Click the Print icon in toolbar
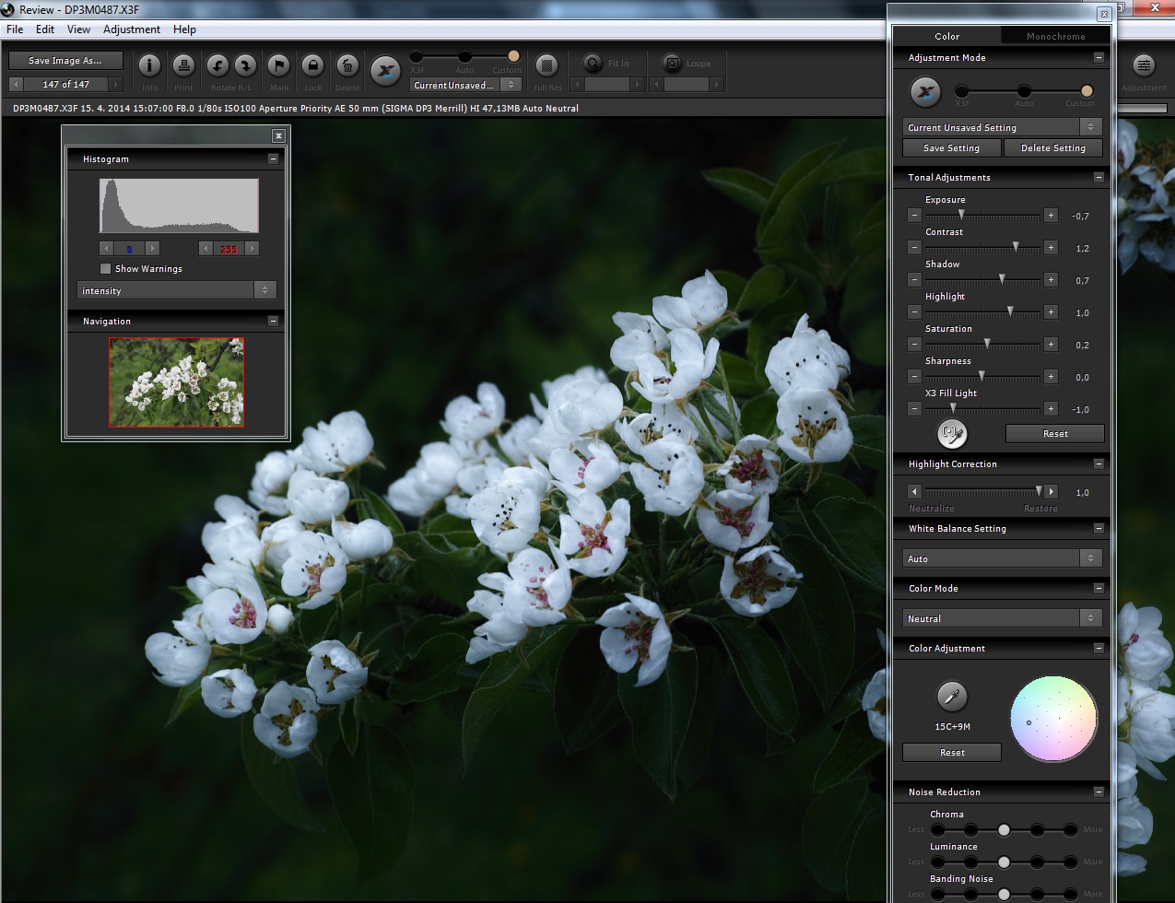 [183, 66]
